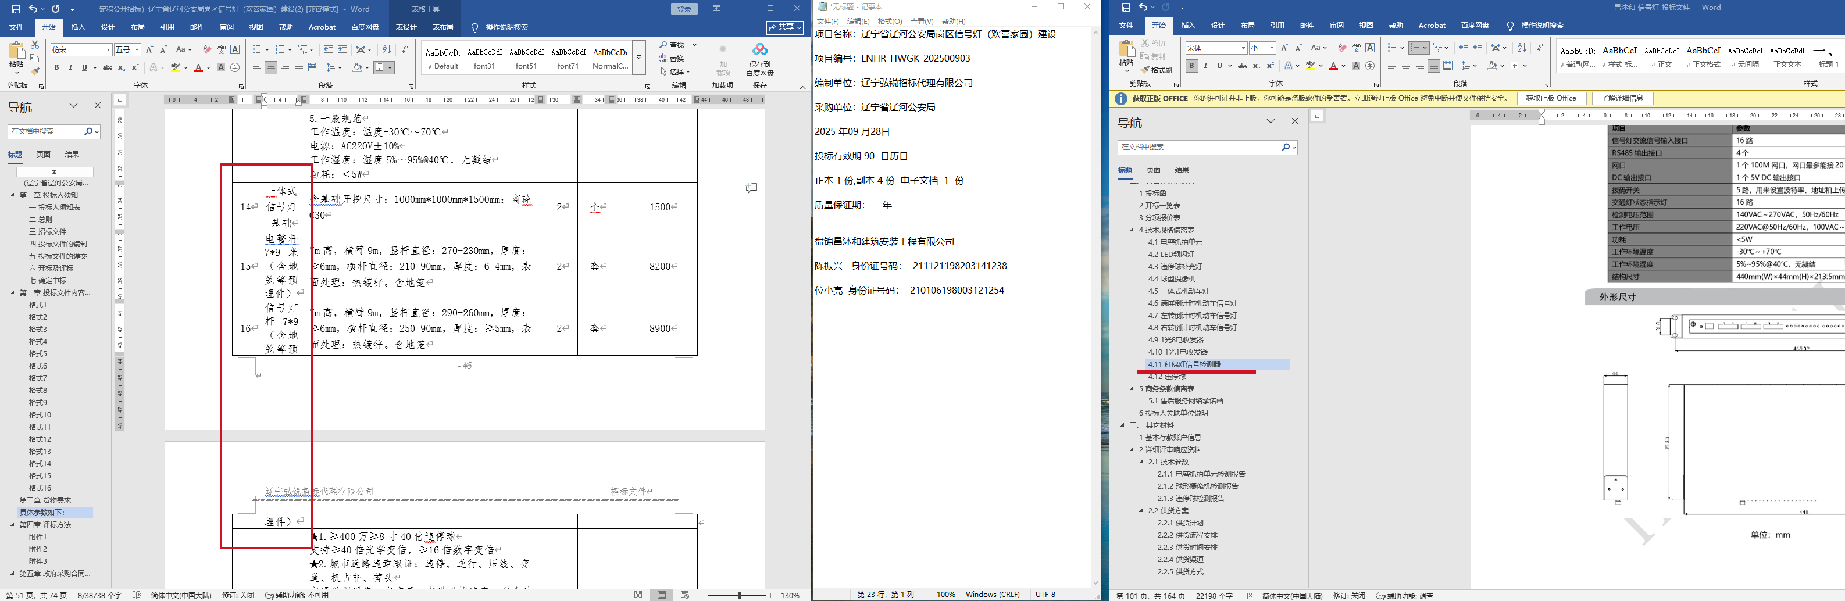
Task: Click the 格式刷 button in the right Word window
Action: (1157, 70)
